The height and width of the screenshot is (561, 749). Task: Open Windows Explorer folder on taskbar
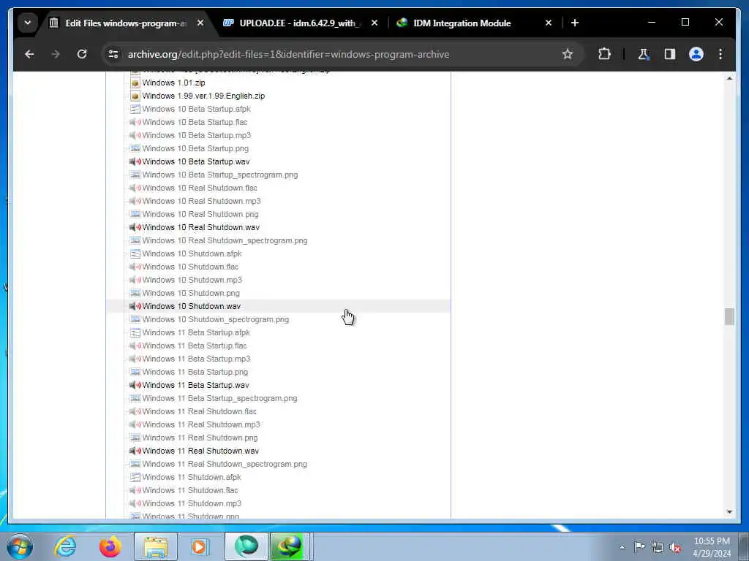156,546
